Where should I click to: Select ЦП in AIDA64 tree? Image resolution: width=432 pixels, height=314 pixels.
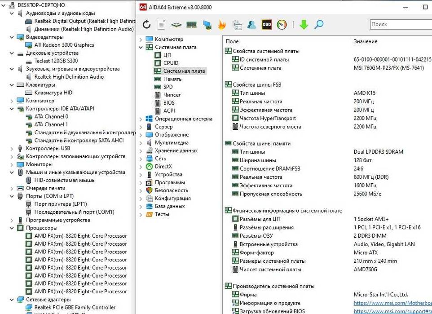pyautogui.click(x=167, y=55)
